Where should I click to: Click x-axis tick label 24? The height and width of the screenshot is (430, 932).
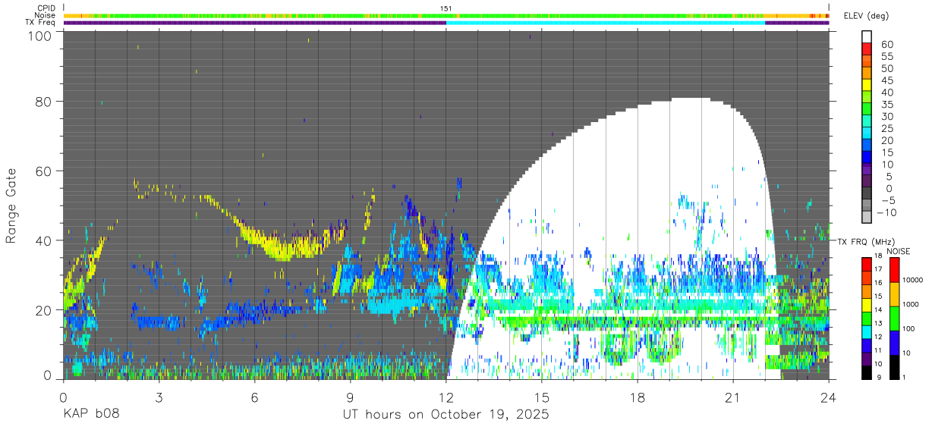click(829, 397)
